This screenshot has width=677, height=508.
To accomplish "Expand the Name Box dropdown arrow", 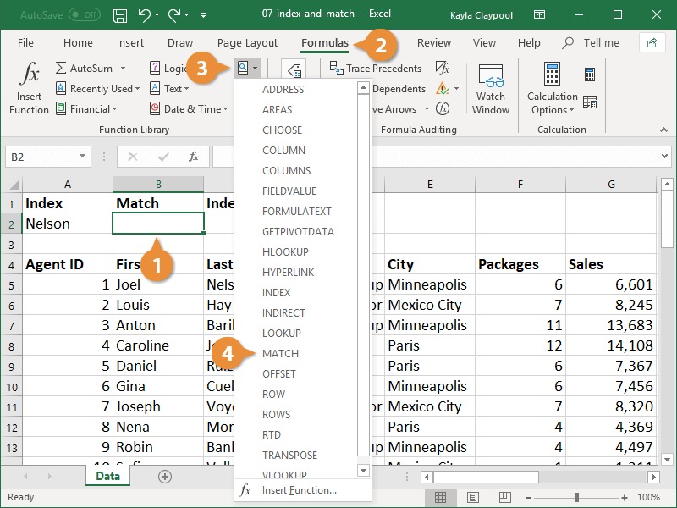I will [82, 157].
